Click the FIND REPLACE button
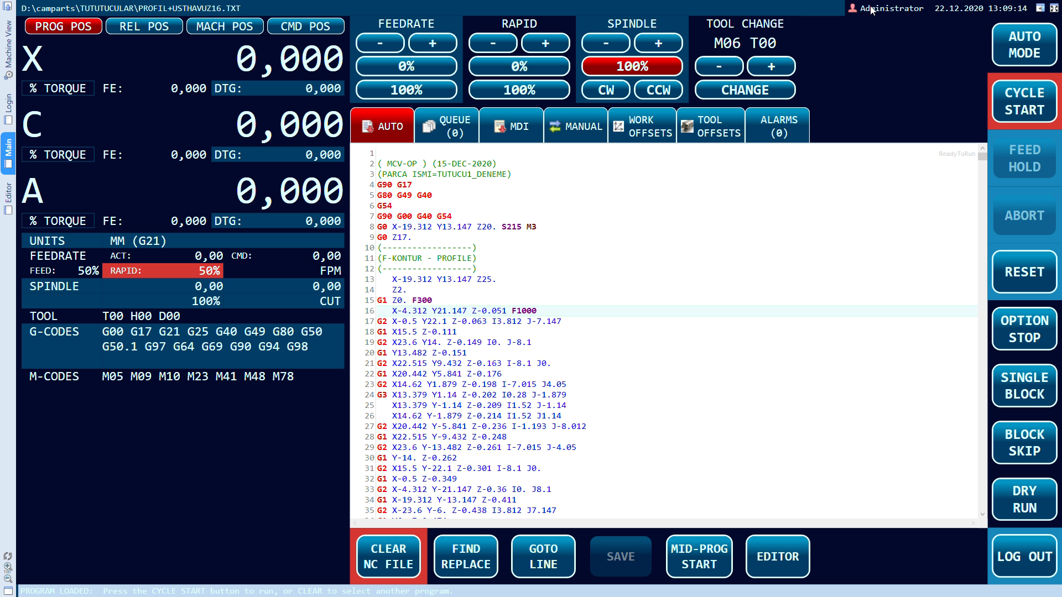The width and height of the screenshot is (1062, 597). (x=466, y=556)
